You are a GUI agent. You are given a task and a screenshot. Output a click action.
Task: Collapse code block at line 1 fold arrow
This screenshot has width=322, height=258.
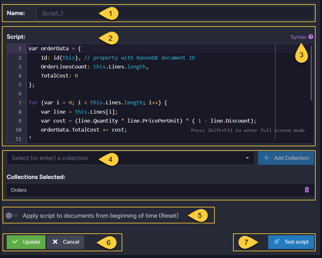[x=24, y=48]
